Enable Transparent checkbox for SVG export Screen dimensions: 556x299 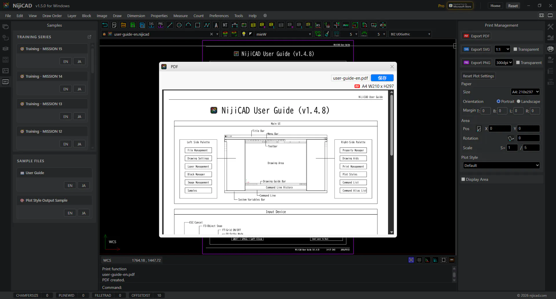(x=515, y=49)
